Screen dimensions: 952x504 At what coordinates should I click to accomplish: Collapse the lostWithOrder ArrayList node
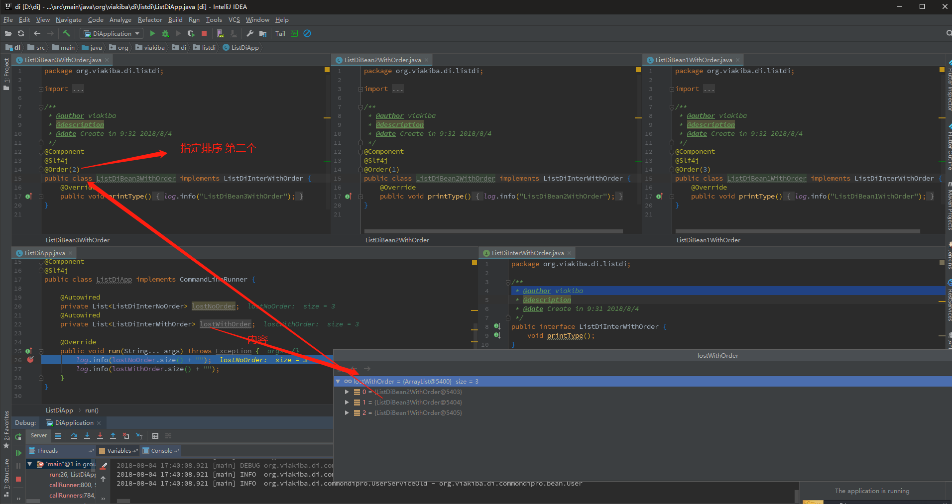pos(338,381)
